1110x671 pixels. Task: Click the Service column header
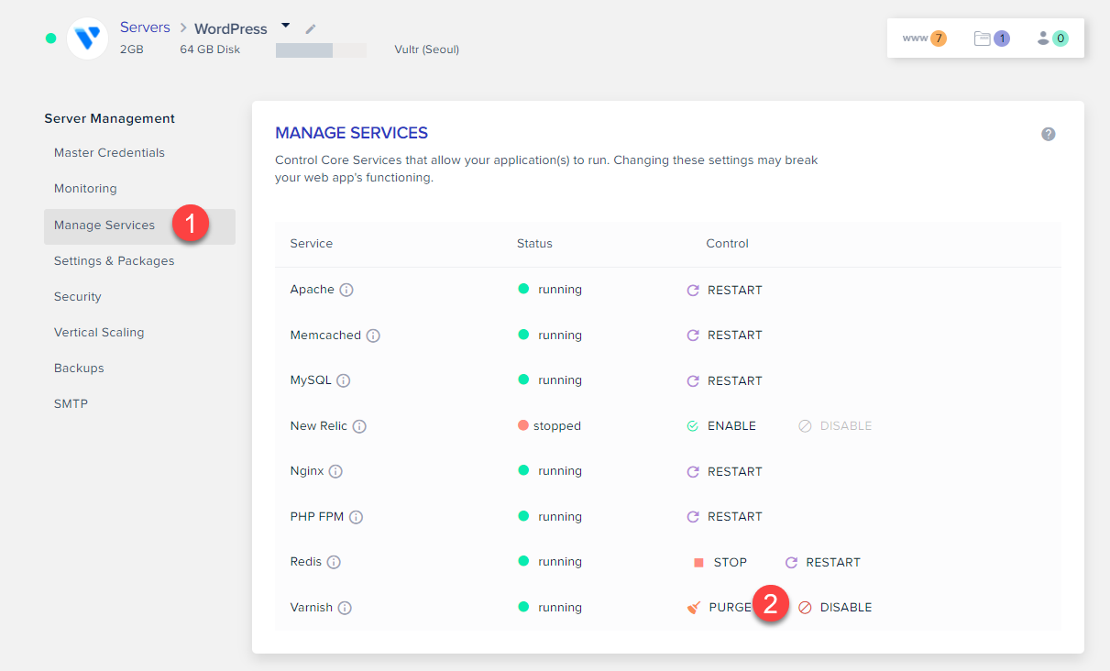(312, 244)
